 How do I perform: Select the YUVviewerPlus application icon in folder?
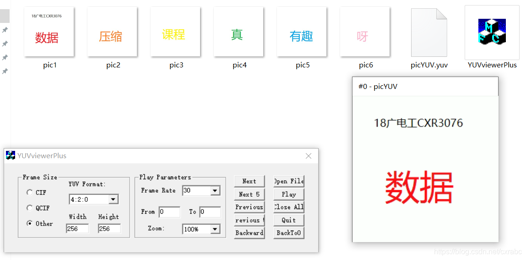(492, 32)
